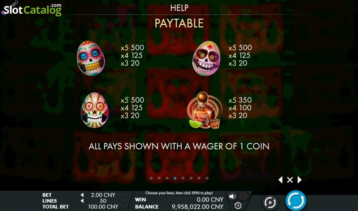Go to the previous help page arrow

[280, 180]
